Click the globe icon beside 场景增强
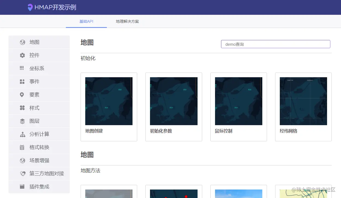The image size is (341, 198). click(22, 160)
